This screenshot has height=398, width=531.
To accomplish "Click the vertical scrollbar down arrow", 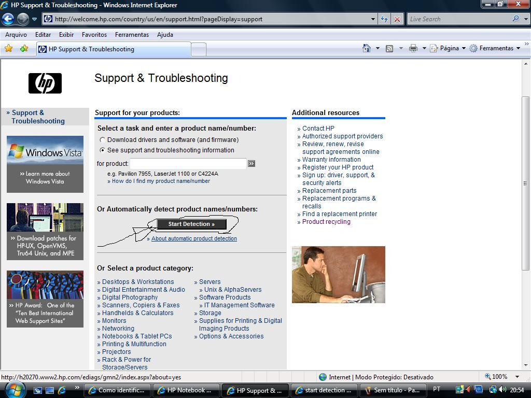I will pos(526,365).
